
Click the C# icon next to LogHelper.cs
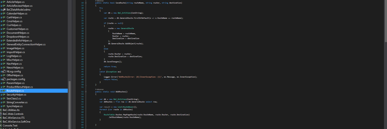(x=4, y=56)
